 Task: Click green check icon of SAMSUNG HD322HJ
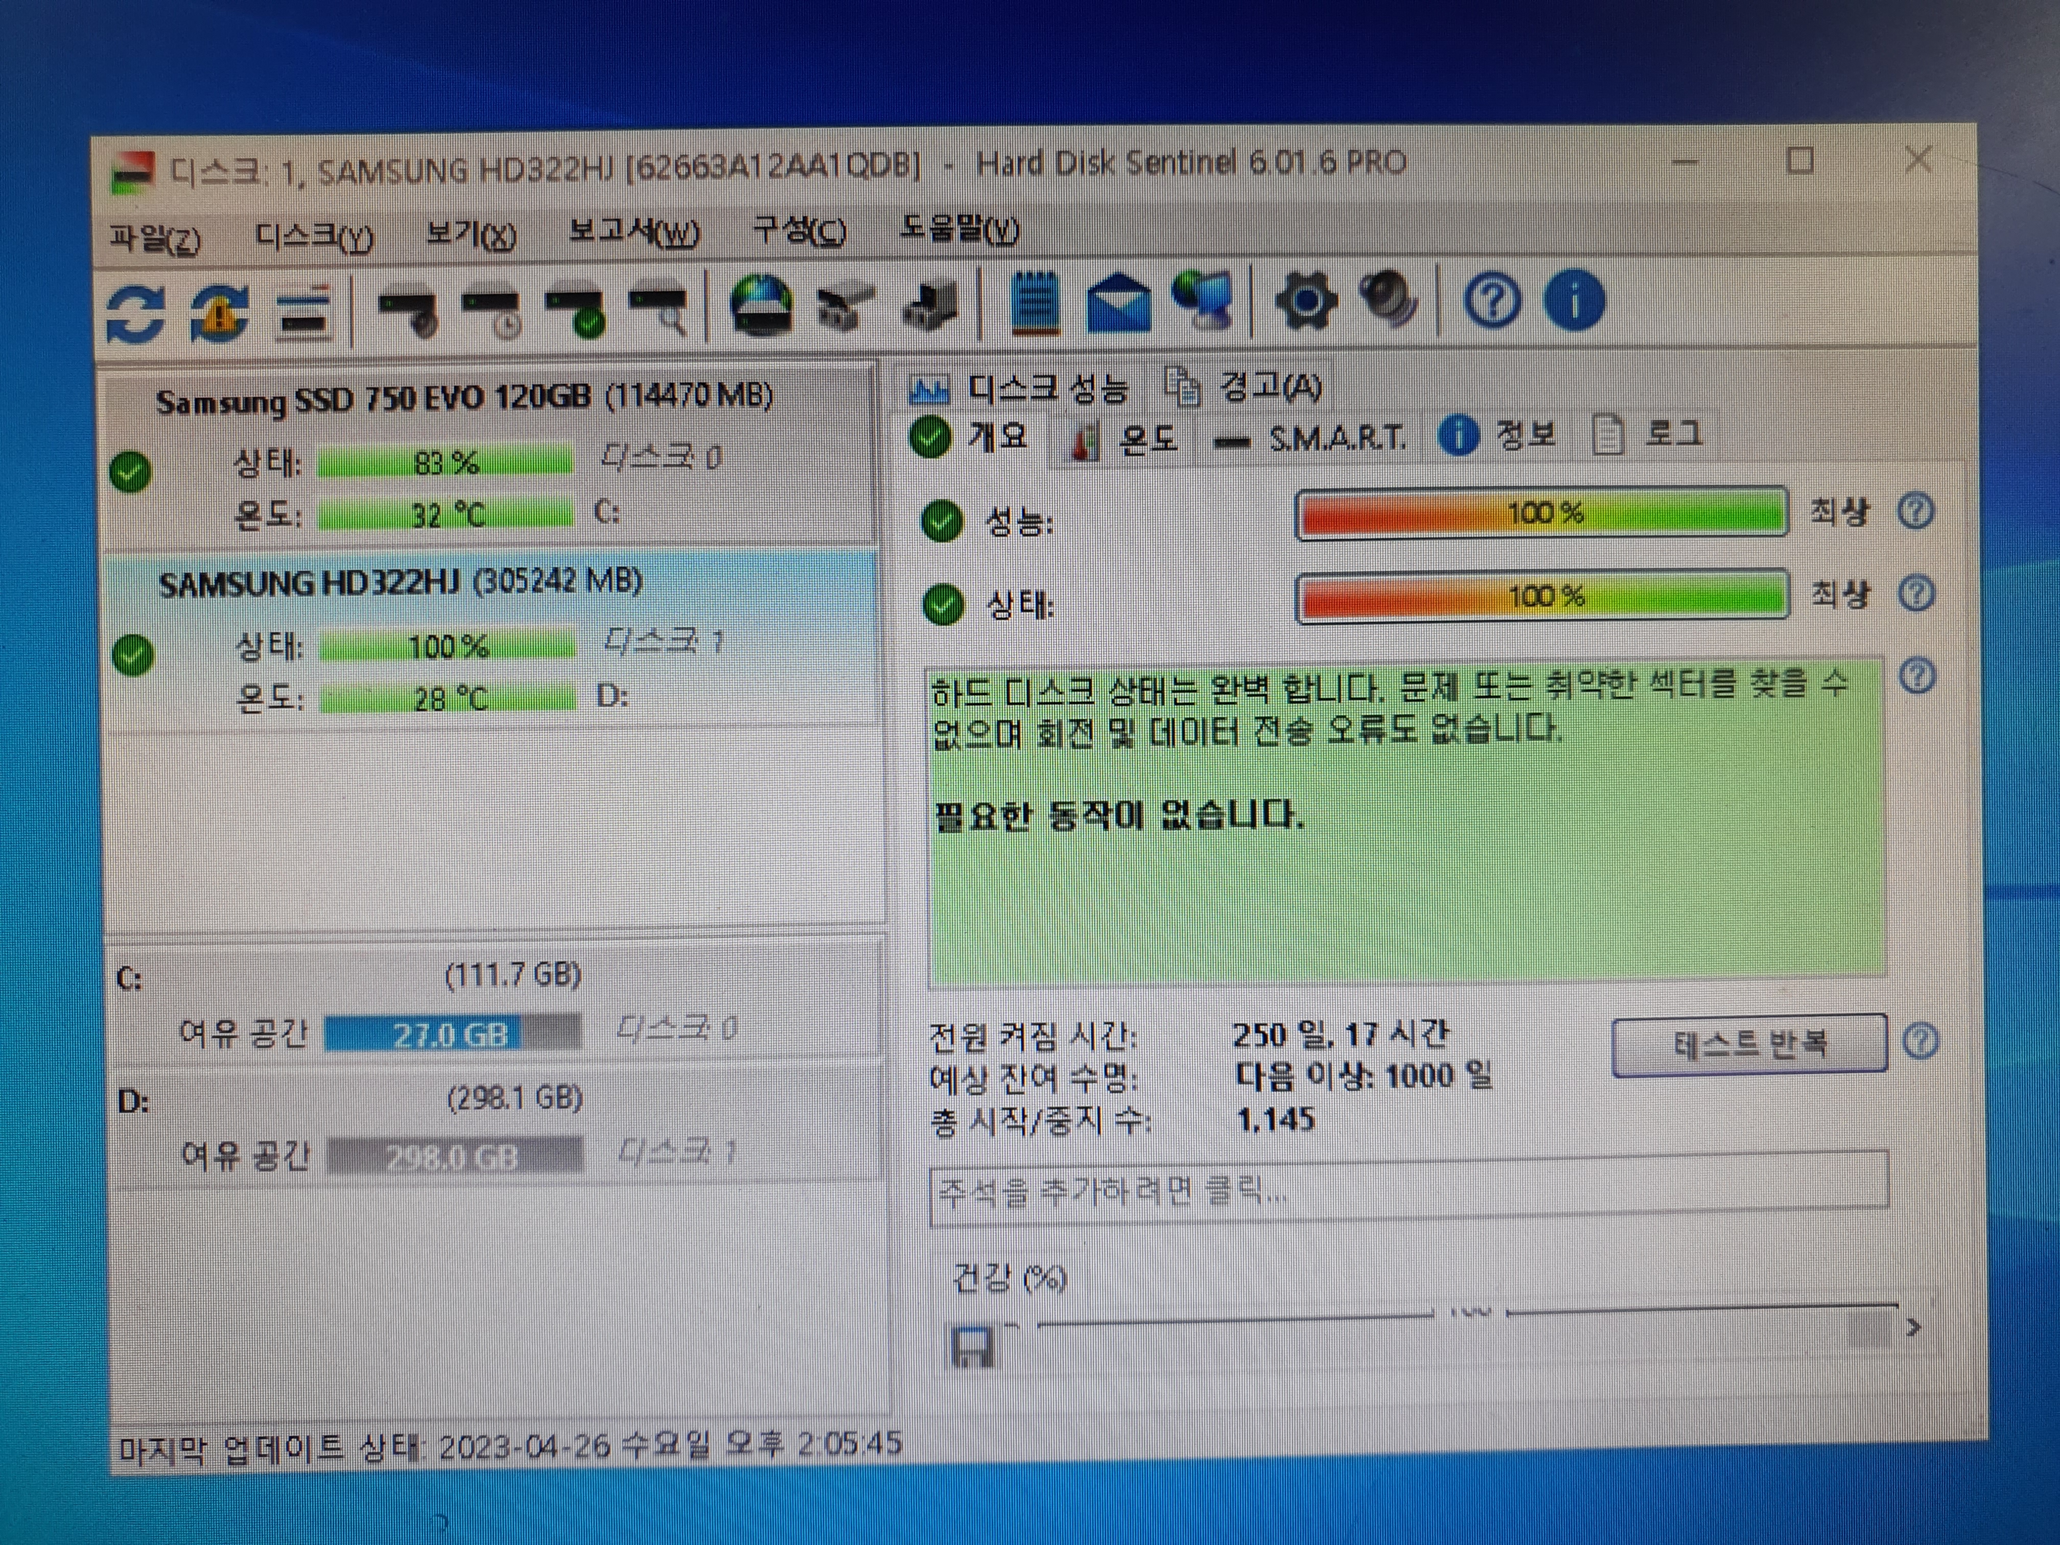point(132,654)
